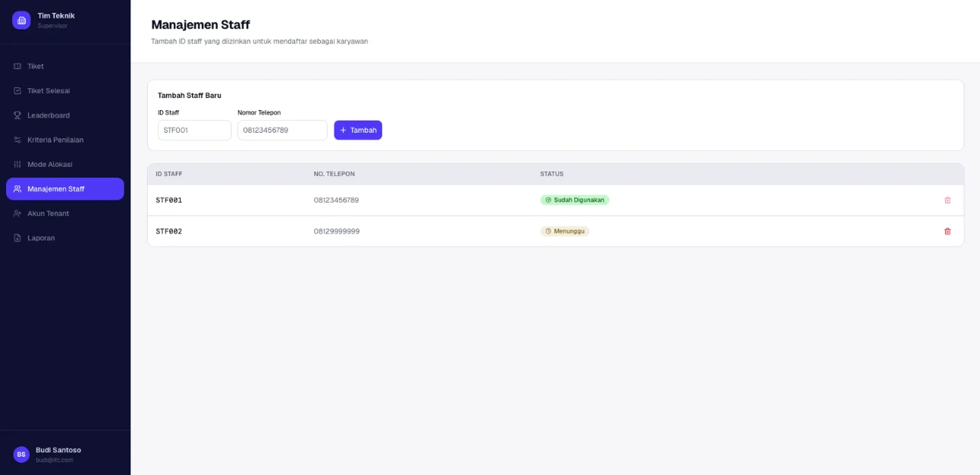Screen dimensions: 980x475
Task: Click the Sudah Digunakan status badge
Action: click(x=575, y=200)
